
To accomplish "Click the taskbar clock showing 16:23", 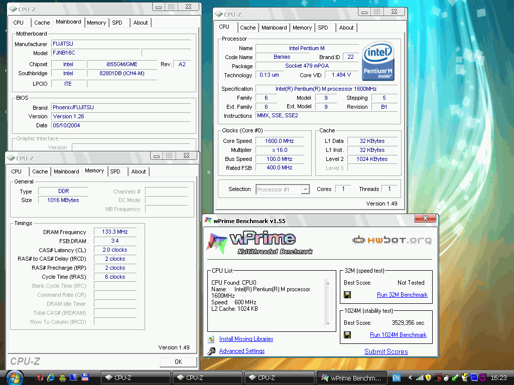I will click(498, 378).
